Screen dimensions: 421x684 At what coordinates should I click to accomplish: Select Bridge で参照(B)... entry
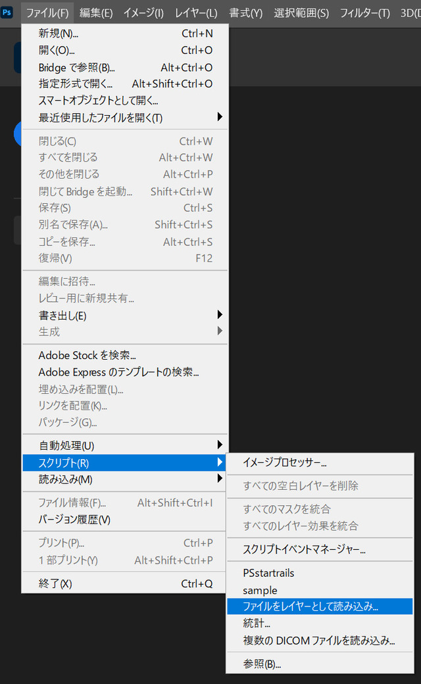pos(125,67)
